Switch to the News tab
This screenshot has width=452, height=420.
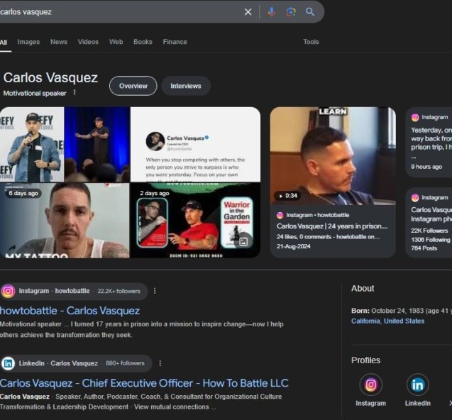coord(59,42)
